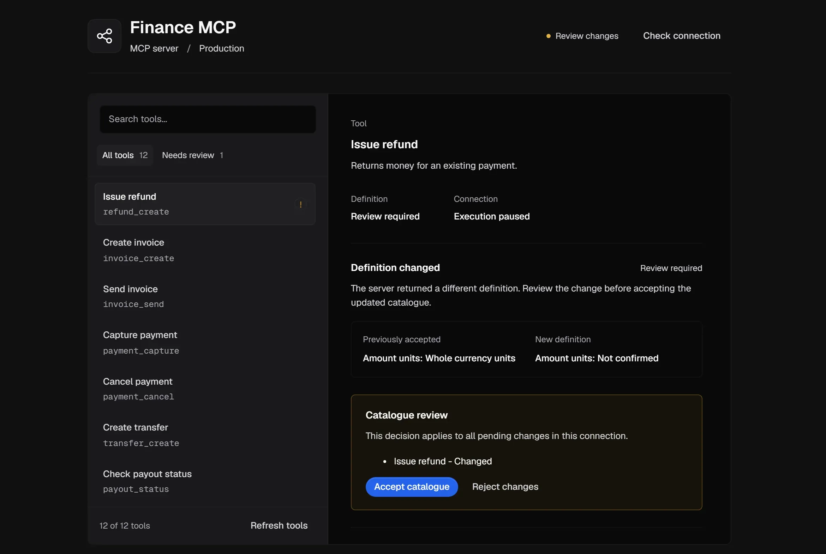Select the Capture payment tool
This screenshot has width=826, height=554.
(x=205, y=343)
